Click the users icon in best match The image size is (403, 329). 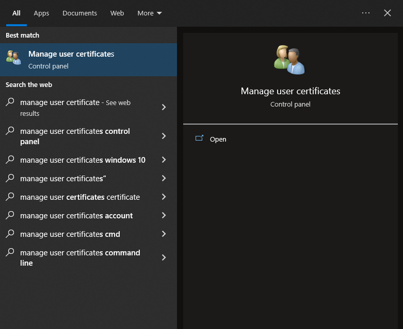(x=13, y=58)
